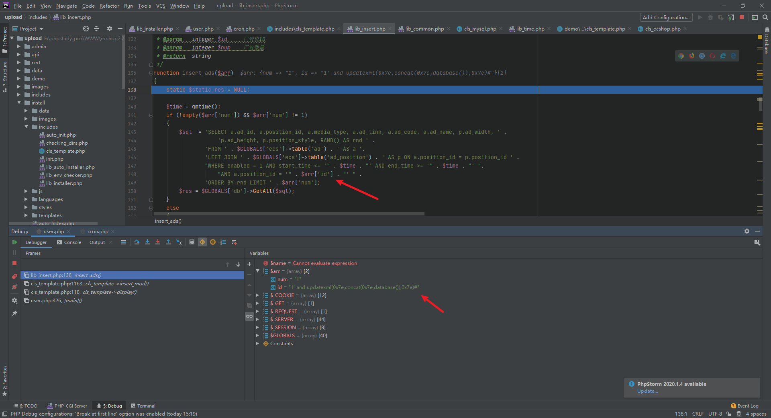Click the Update link in the PhpStorm notification
771x418 pixels.
pyautogui.click(x=647, y=391)
